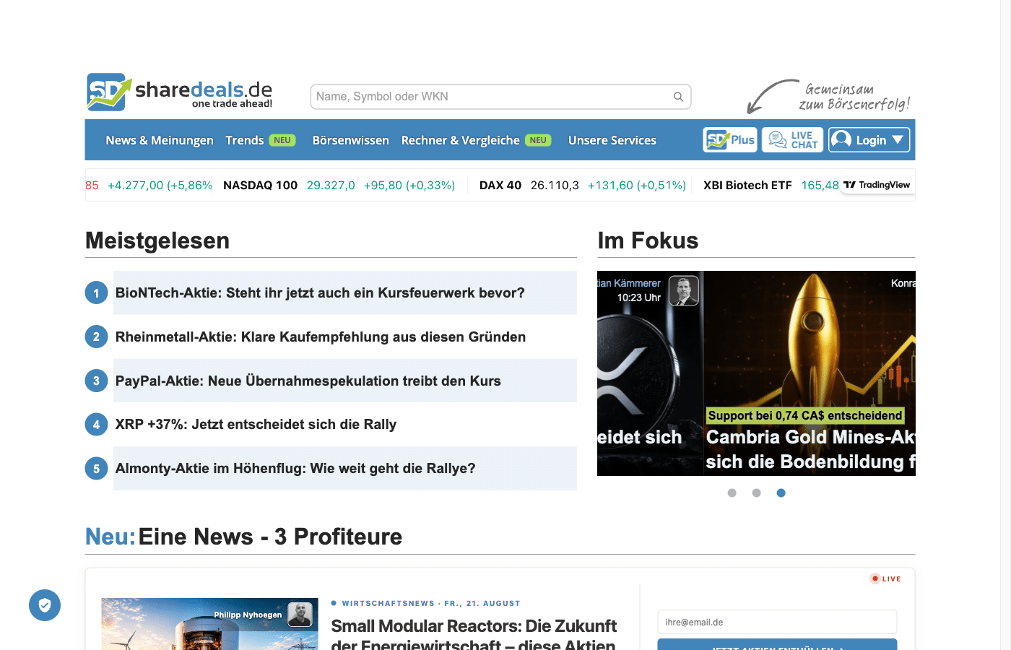Open Small Modular Reactors headline
Image resolution: width=1011 pixels, height=650 pixels.
(x=474, y=634)
